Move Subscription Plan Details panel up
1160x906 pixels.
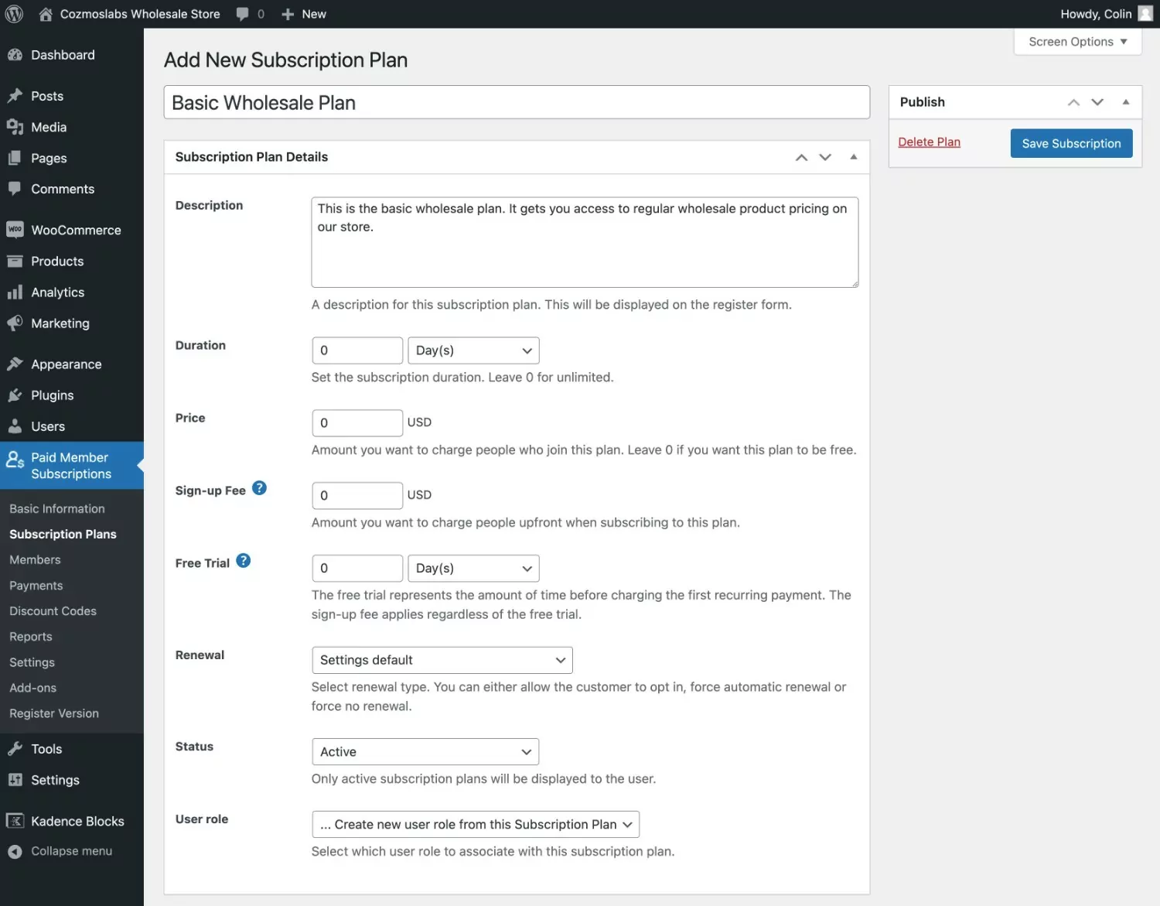click(802, 157)
